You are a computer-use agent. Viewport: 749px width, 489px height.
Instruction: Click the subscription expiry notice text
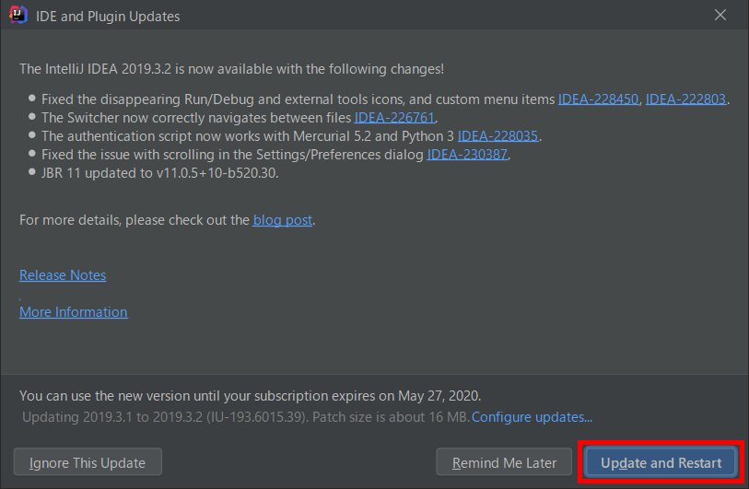pyautogui.click(x=250, y=396)
